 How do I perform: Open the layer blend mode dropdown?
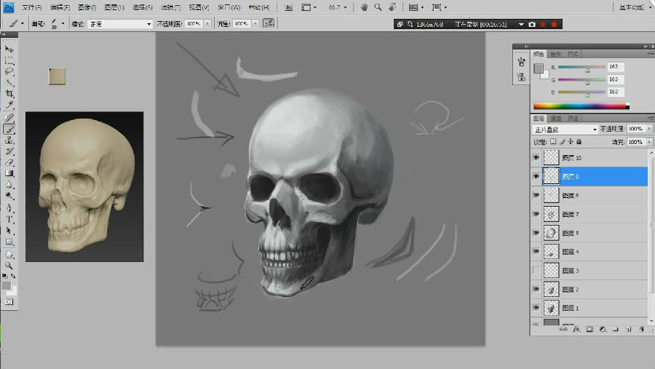coord(565,130)
